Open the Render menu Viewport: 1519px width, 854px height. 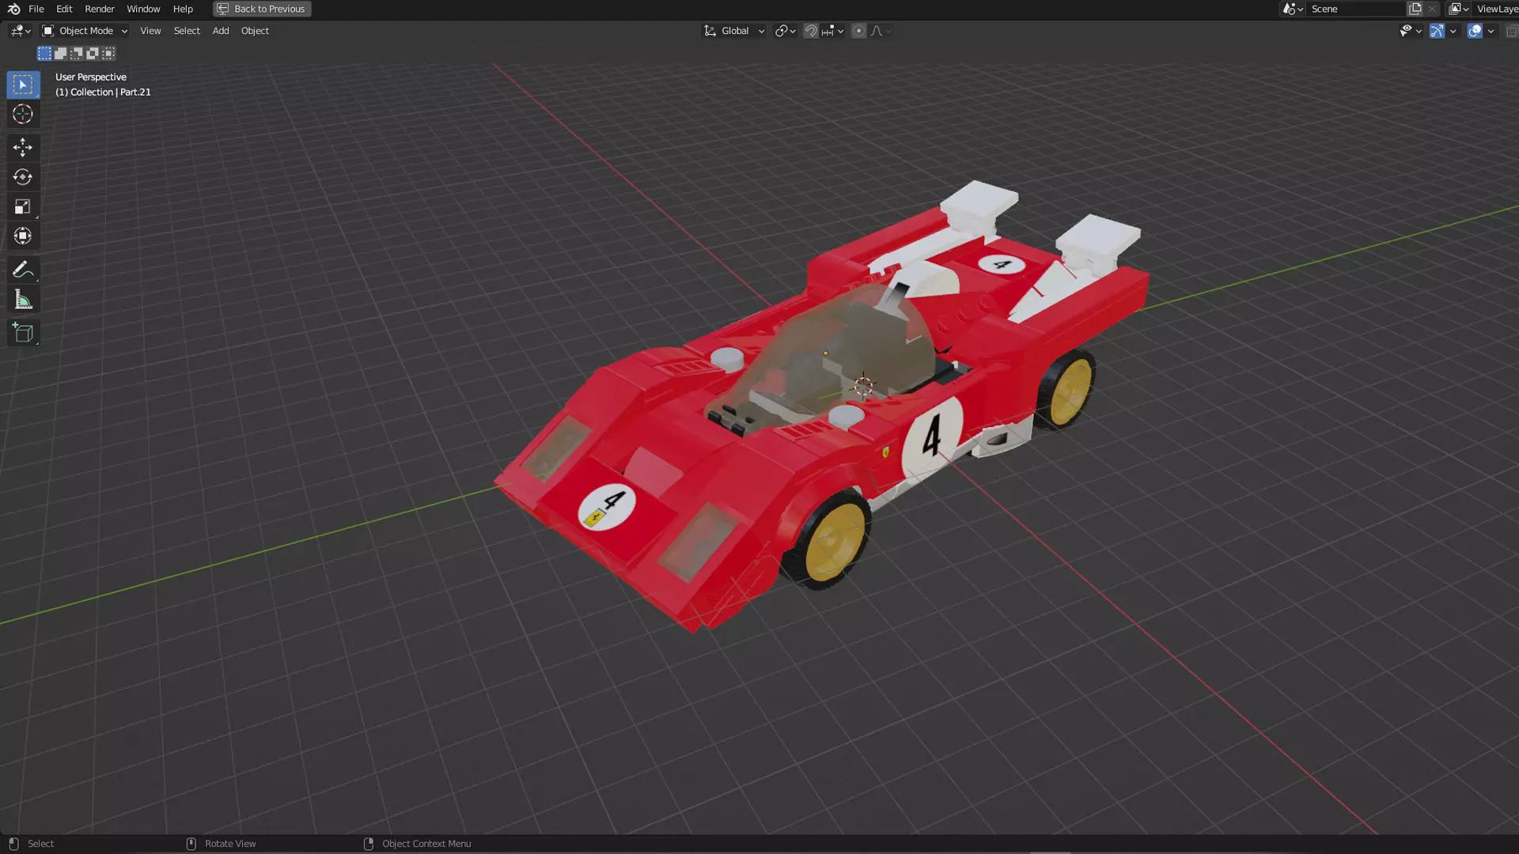click(100, 9)
